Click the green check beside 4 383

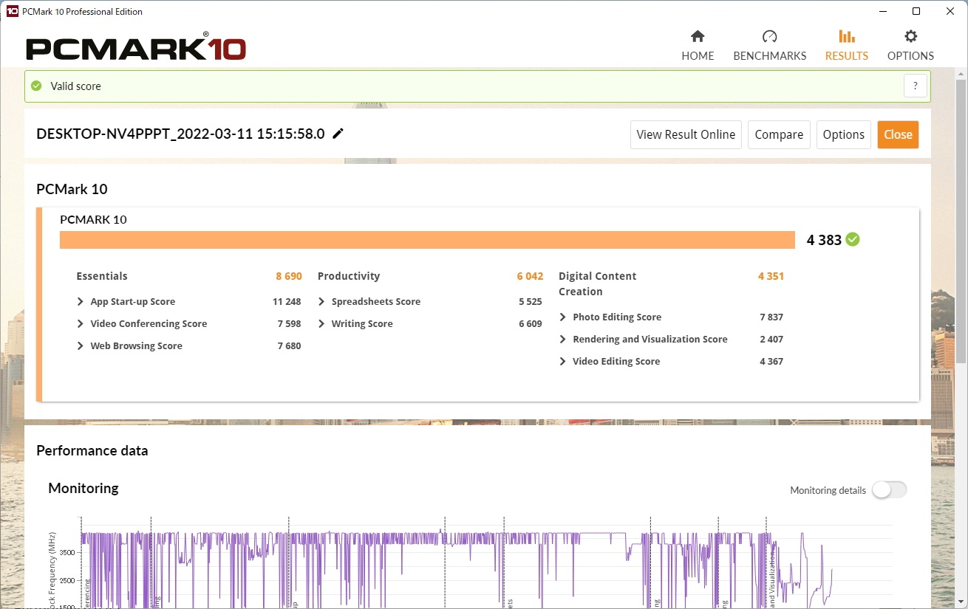click(x=853, y=239)
